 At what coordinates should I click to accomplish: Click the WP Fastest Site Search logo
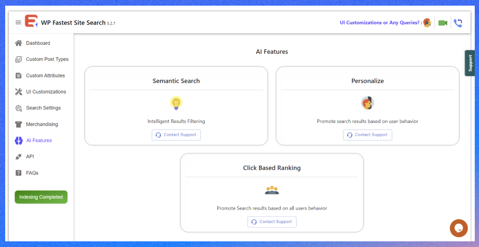point(31,21)
